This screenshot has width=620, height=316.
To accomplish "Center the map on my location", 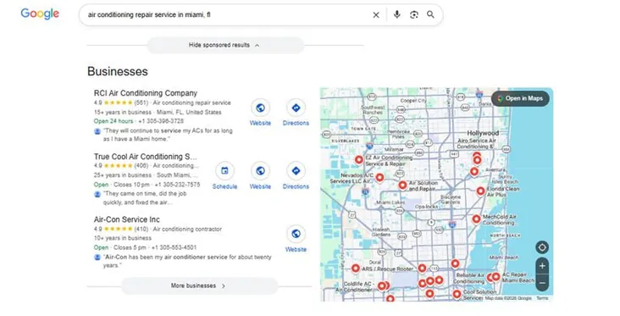I will pos(542,247).
